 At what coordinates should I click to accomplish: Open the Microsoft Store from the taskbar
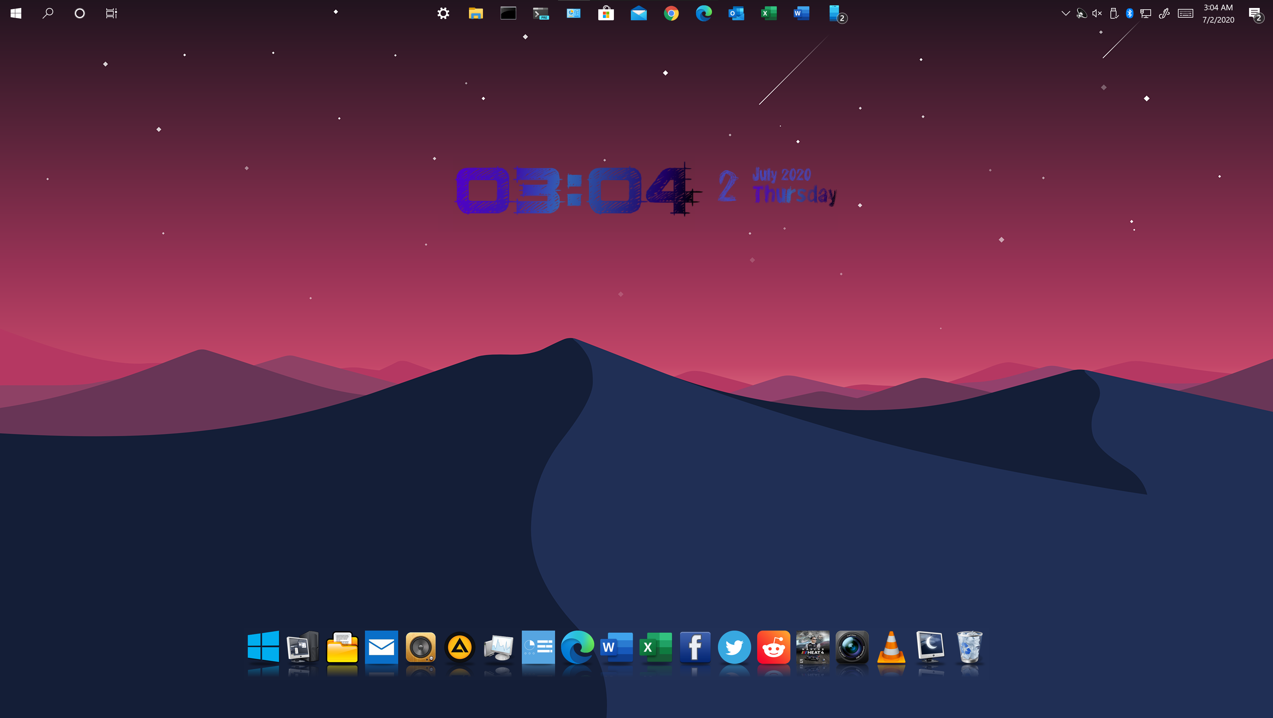(606, 13)
